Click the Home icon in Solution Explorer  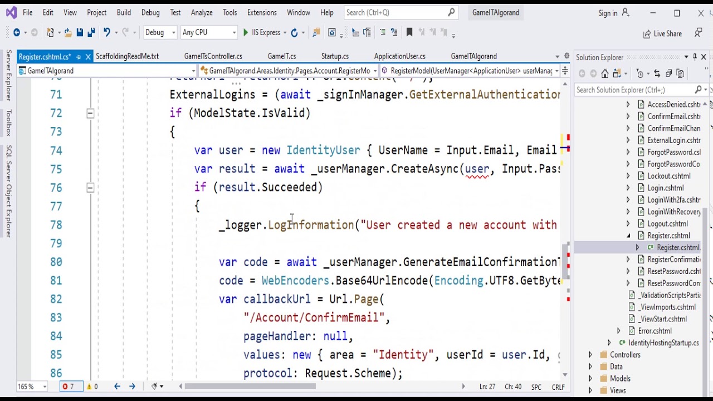coord(605,74)
